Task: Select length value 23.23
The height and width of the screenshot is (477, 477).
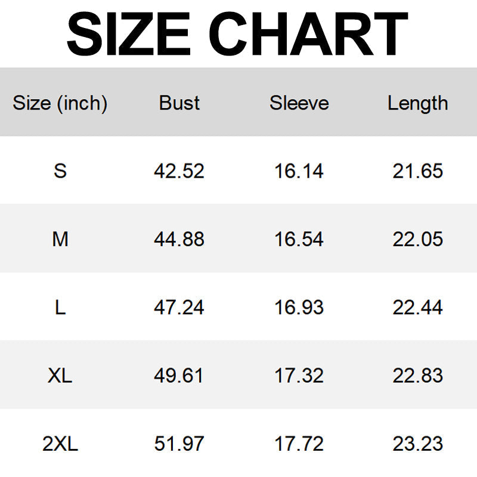Action: [417, 444]
